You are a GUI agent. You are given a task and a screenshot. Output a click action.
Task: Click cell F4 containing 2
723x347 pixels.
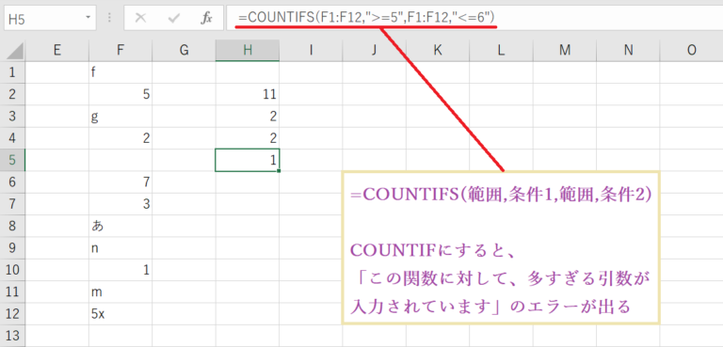coord(120,138)
